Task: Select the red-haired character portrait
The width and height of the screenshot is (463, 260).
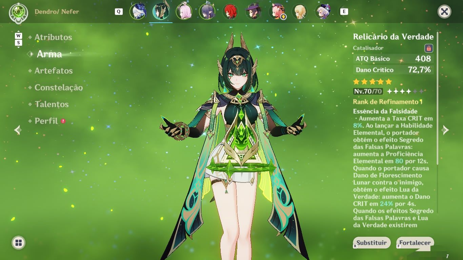Action: coord(230,12)
